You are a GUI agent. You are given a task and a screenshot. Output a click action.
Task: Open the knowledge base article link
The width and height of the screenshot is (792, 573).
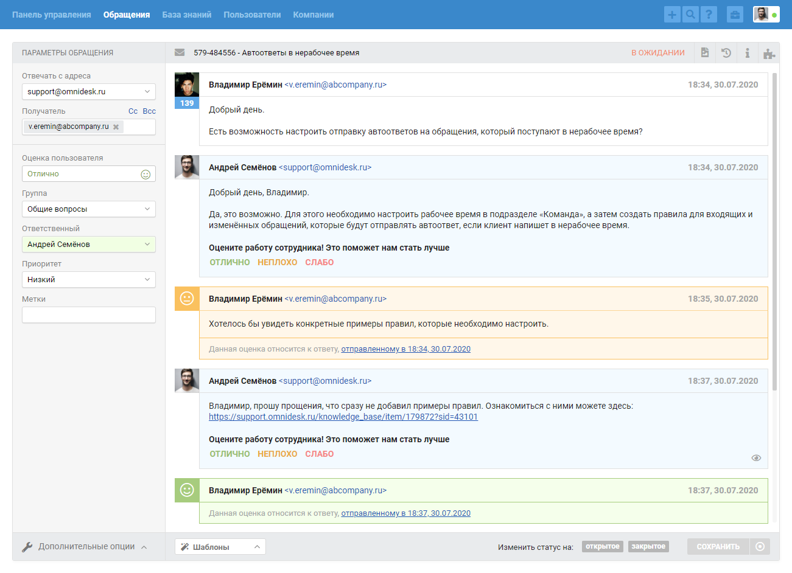[x=343, y=417]
